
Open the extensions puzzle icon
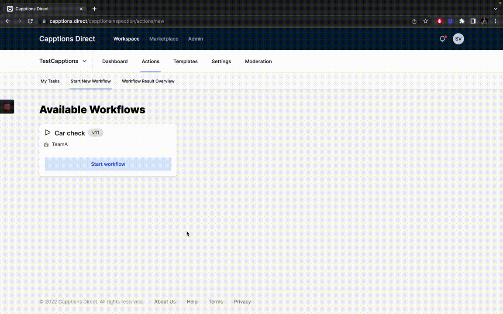[x=462, y=21]
